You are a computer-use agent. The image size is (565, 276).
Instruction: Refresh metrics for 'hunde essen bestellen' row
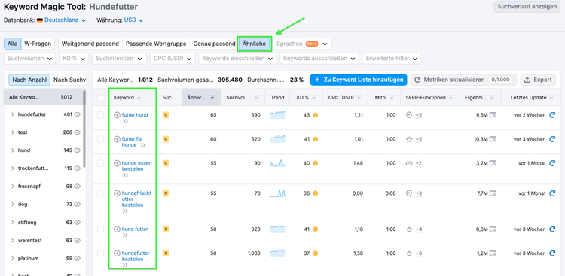tap(552, 163)
